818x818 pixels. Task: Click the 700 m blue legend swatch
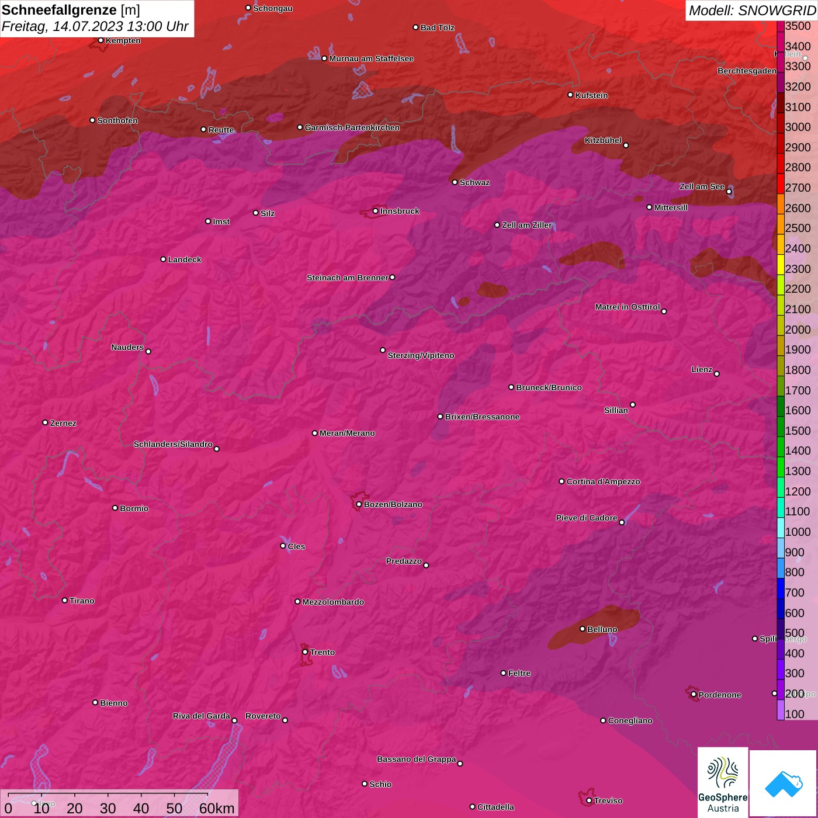click(781, 588)
